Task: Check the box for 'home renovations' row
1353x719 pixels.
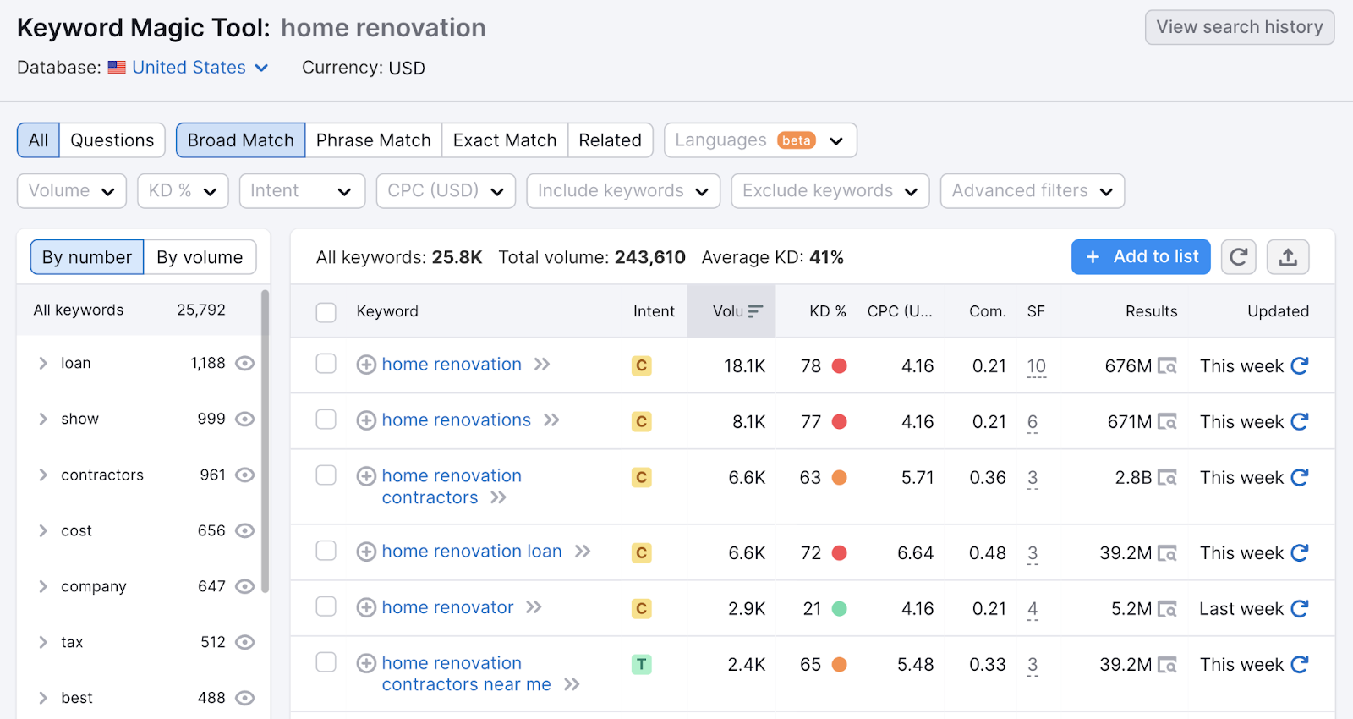Action: tap(326, 420)
